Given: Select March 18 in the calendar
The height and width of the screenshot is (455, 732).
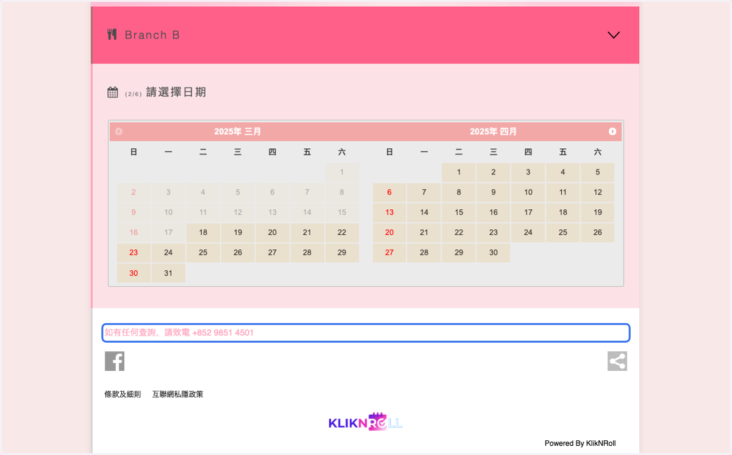Looking at the screenshot, I should pos(203,232).
